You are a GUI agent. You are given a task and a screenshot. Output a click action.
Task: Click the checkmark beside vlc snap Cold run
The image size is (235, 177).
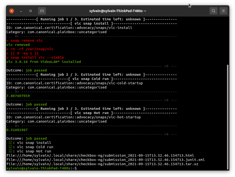10,147
